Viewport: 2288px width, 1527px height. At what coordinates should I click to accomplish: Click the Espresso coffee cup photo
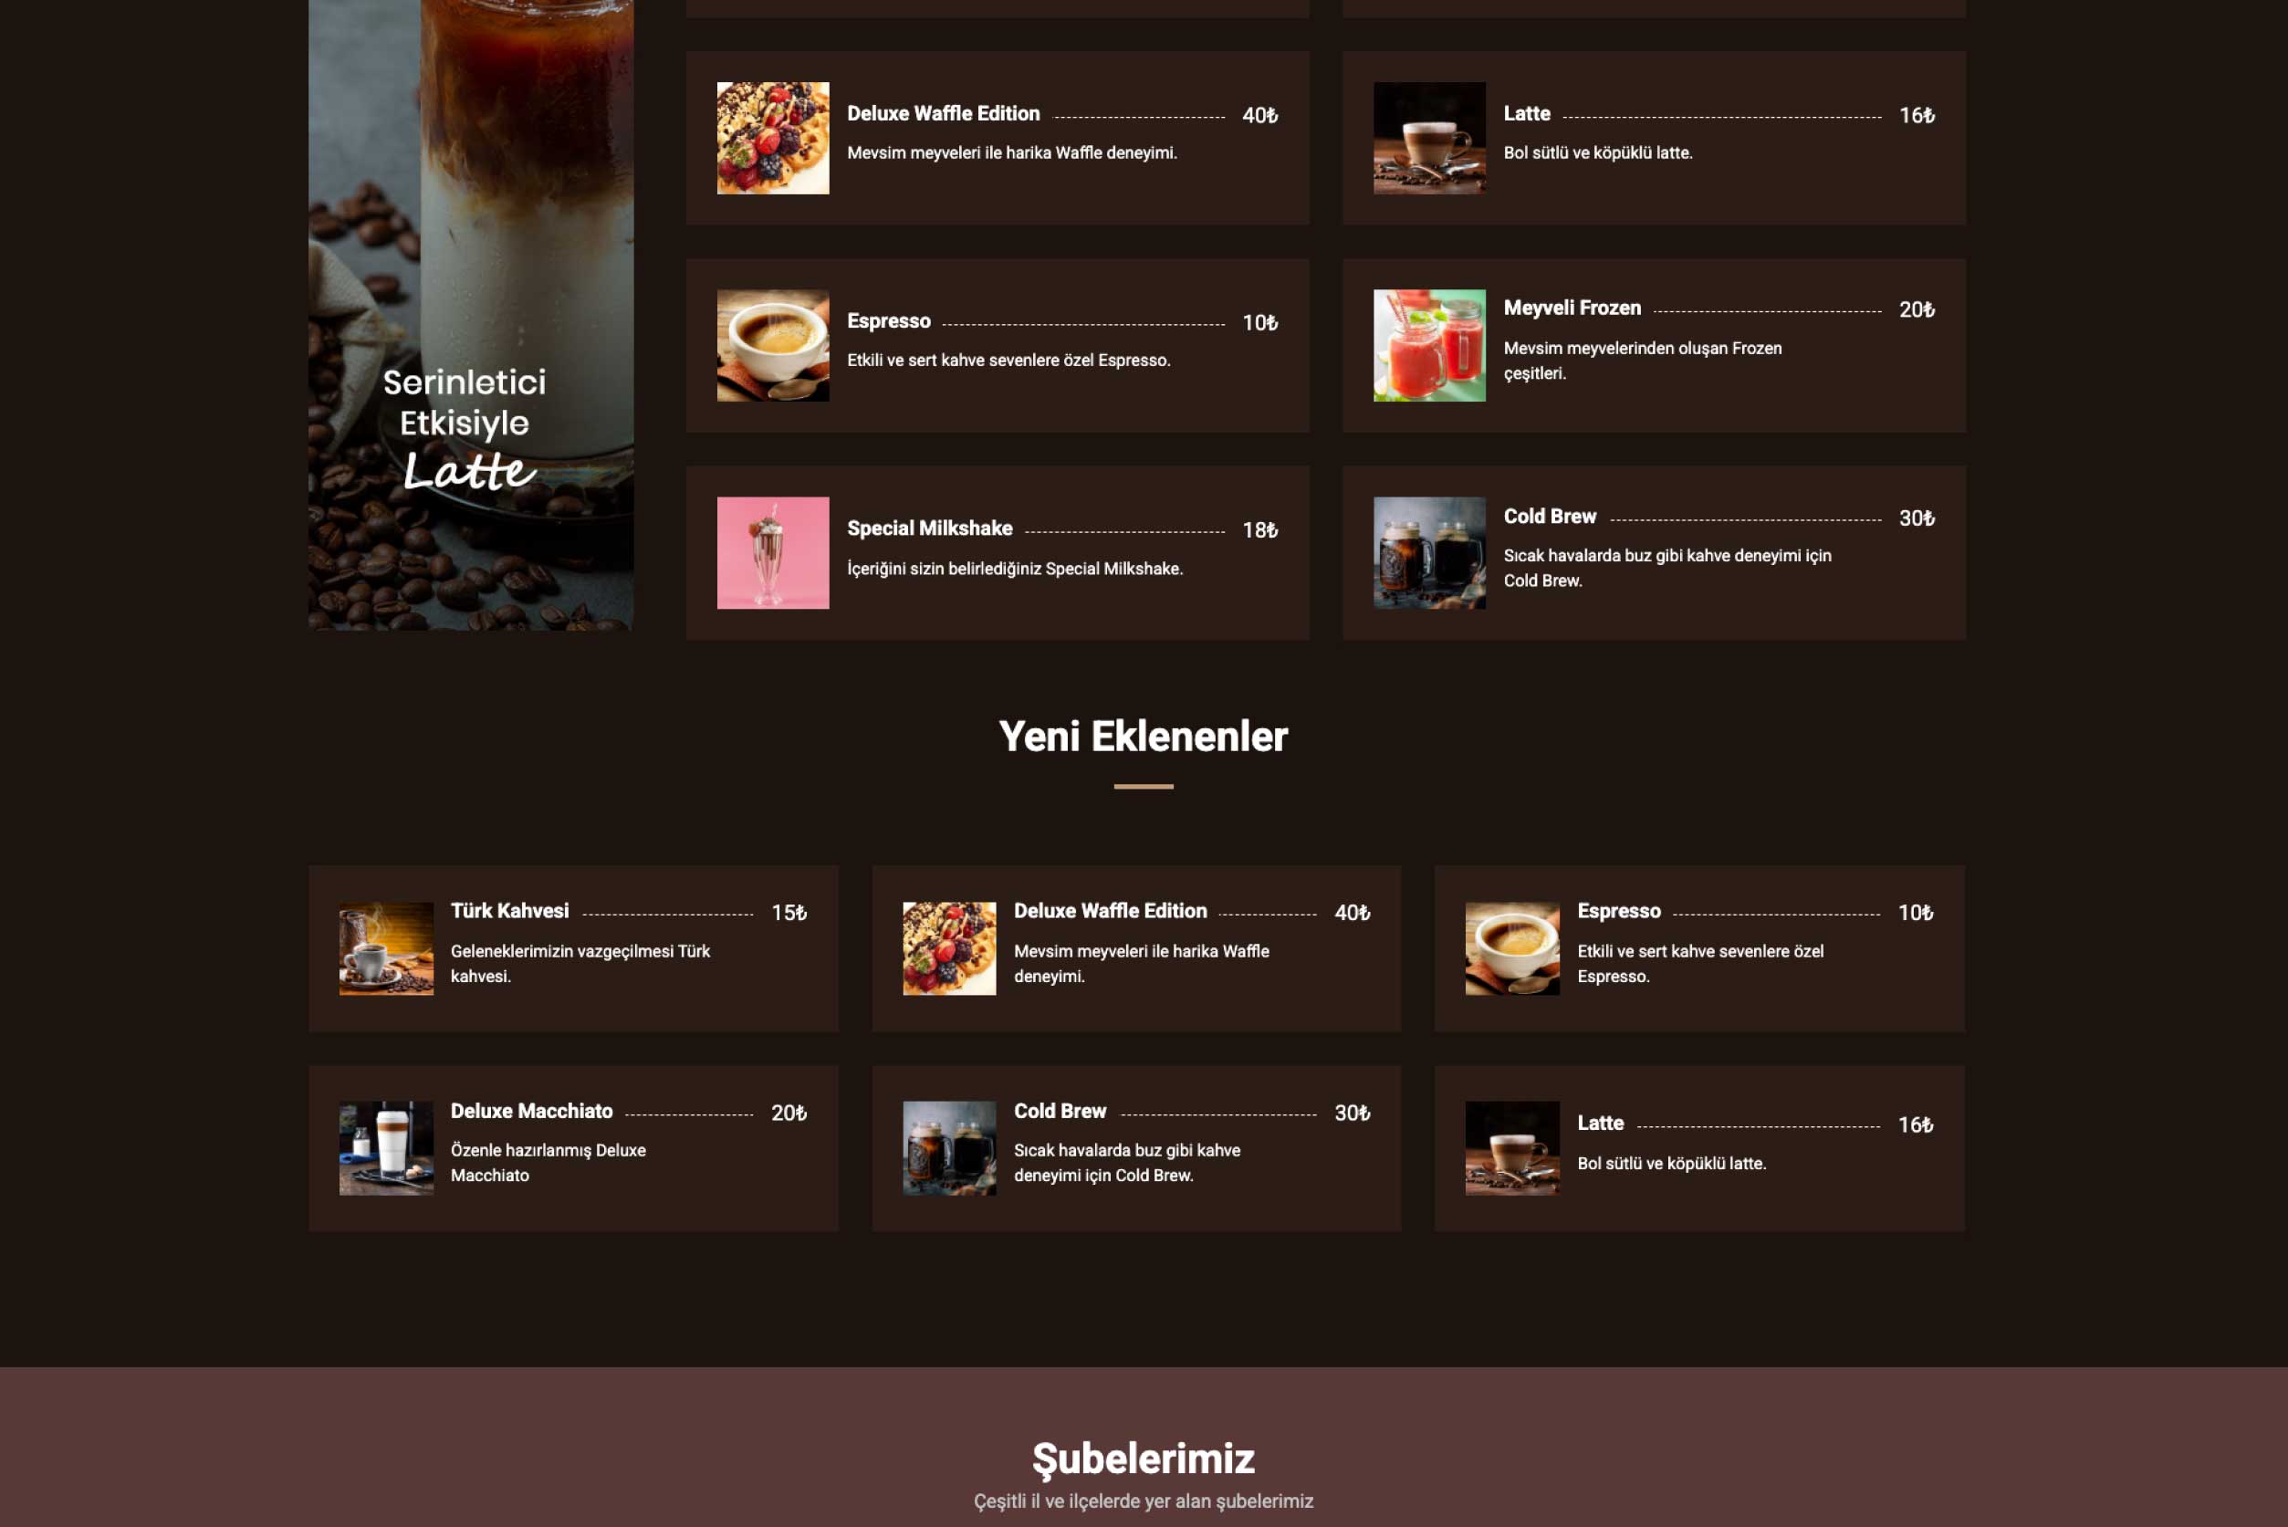click(771, 344)
